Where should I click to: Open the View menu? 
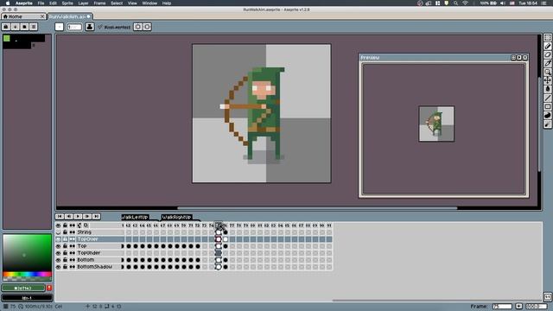click(132, 3)
